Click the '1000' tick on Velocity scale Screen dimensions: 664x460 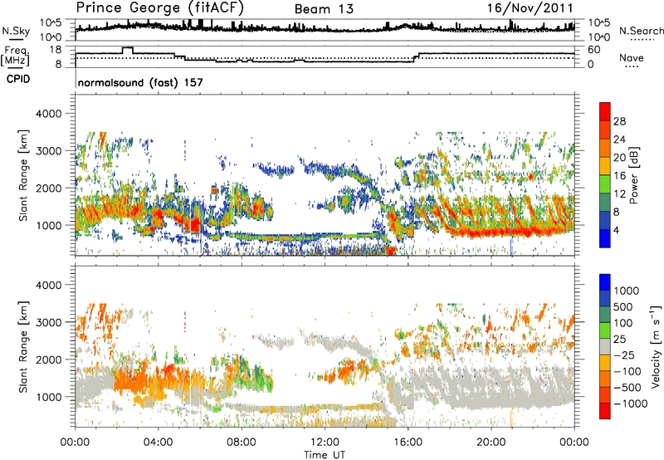point(626,291)
